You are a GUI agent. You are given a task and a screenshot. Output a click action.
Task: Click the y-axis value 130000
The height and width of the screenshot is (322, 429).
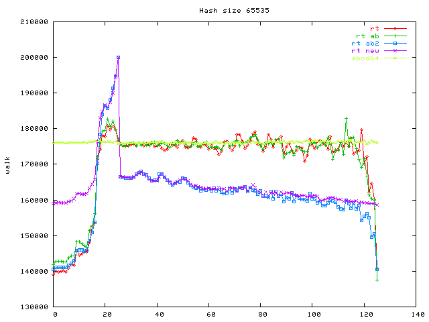[34, 307]
